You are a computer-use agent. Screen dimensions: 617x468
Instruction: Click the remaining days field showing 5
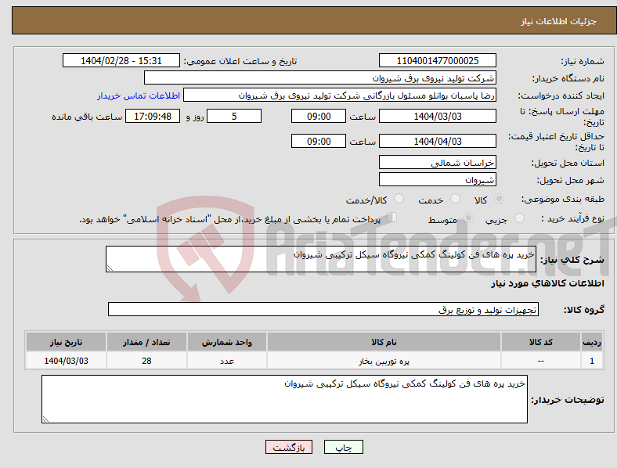234,116
